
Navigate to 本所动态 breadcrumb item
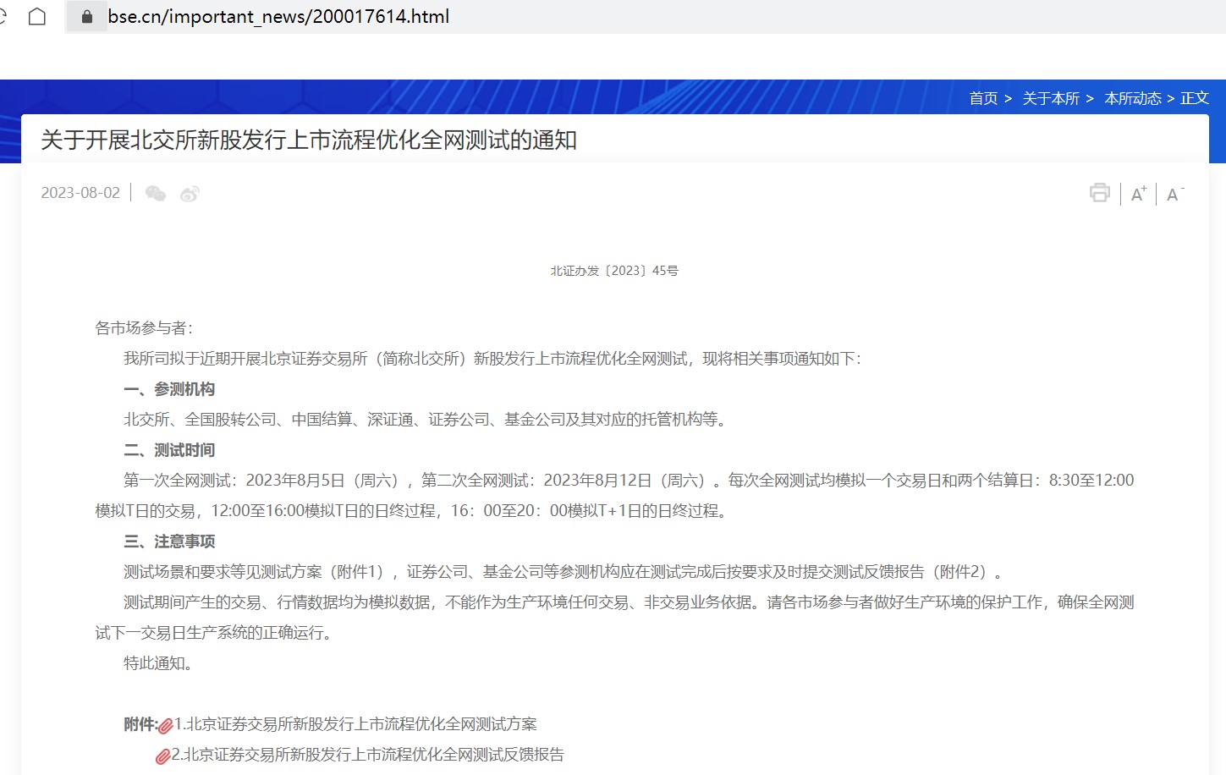pos(1133,98)
